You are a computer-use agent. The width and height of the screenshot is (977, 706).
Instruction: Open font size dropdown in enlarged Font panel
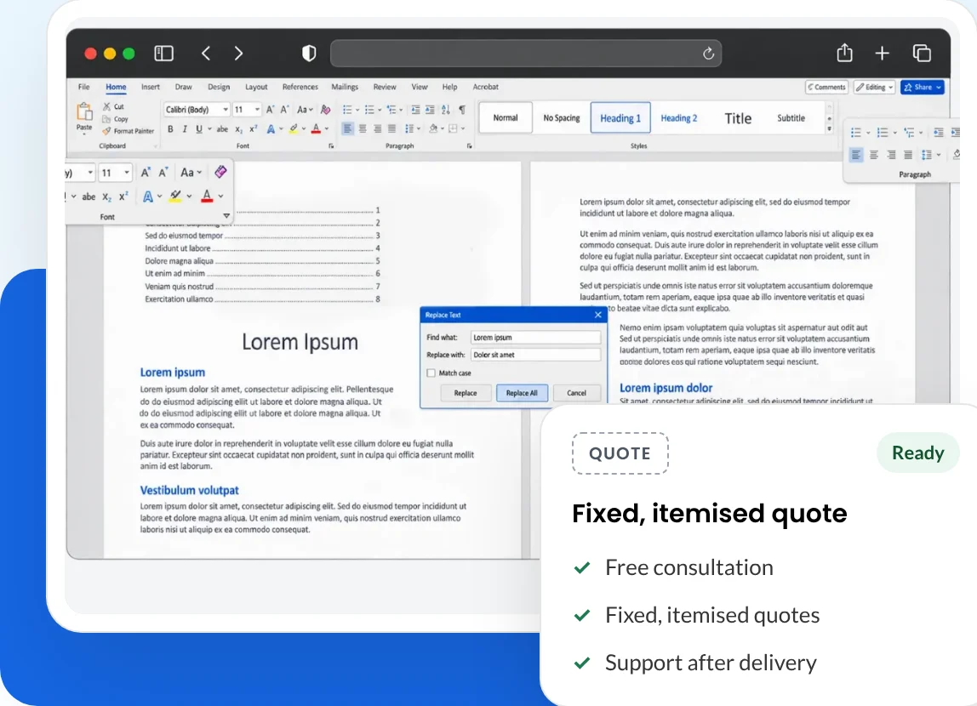coord(127,173)
